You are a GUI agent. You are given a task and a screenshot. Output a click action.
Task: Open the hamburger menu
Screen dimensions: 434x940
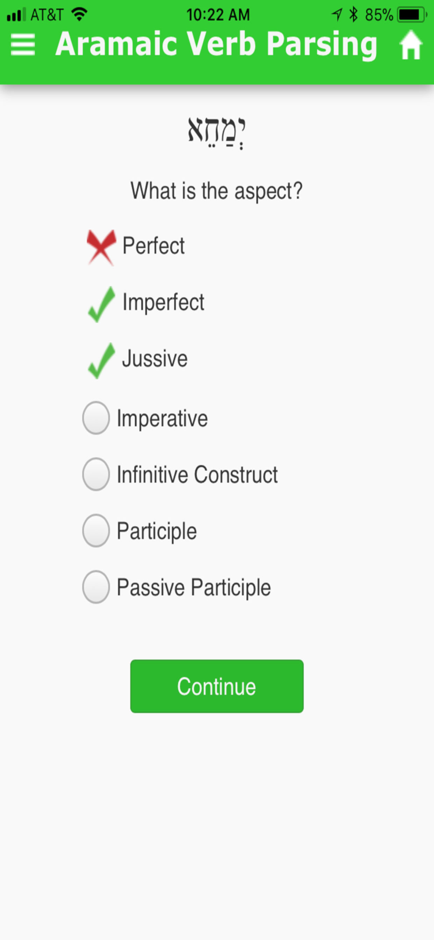pyautogui.click(x=23, y=45)
